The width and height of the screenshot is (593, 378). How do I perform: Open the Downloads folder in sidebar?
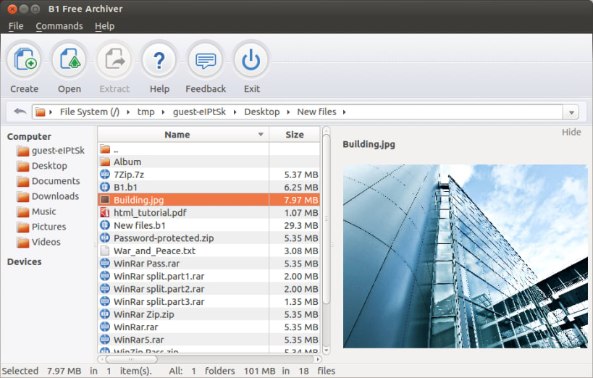pos(48,196)
